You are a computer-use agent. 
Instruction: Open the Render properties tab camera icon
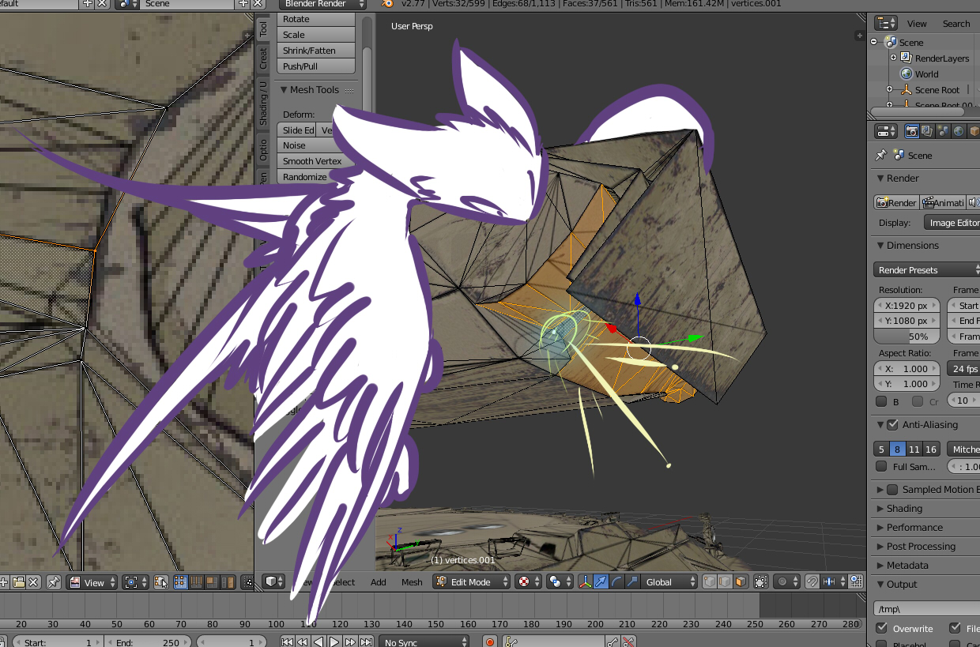(x=912, y=131)
